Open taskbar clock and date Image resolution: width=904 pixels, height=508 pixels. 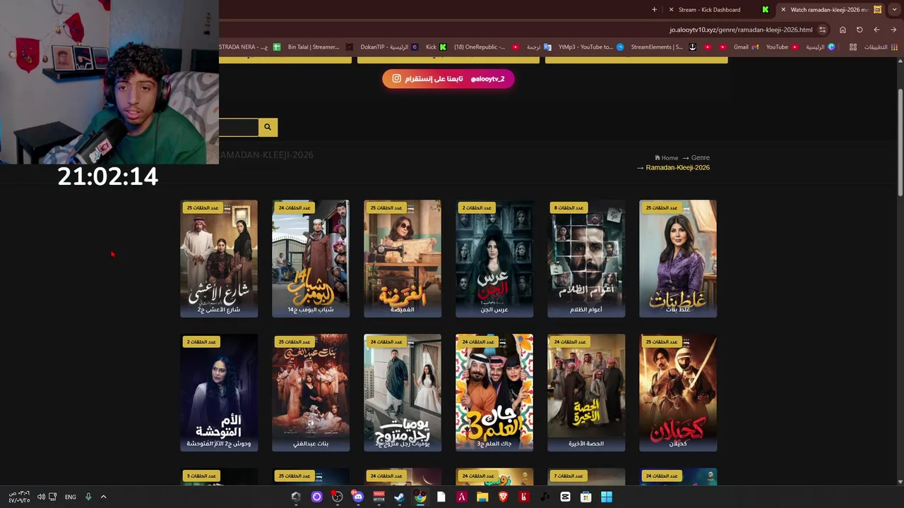point(19,497)
